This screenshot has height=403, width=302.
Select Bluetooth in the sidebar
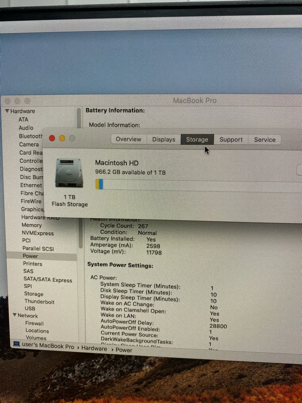(31, 136)
